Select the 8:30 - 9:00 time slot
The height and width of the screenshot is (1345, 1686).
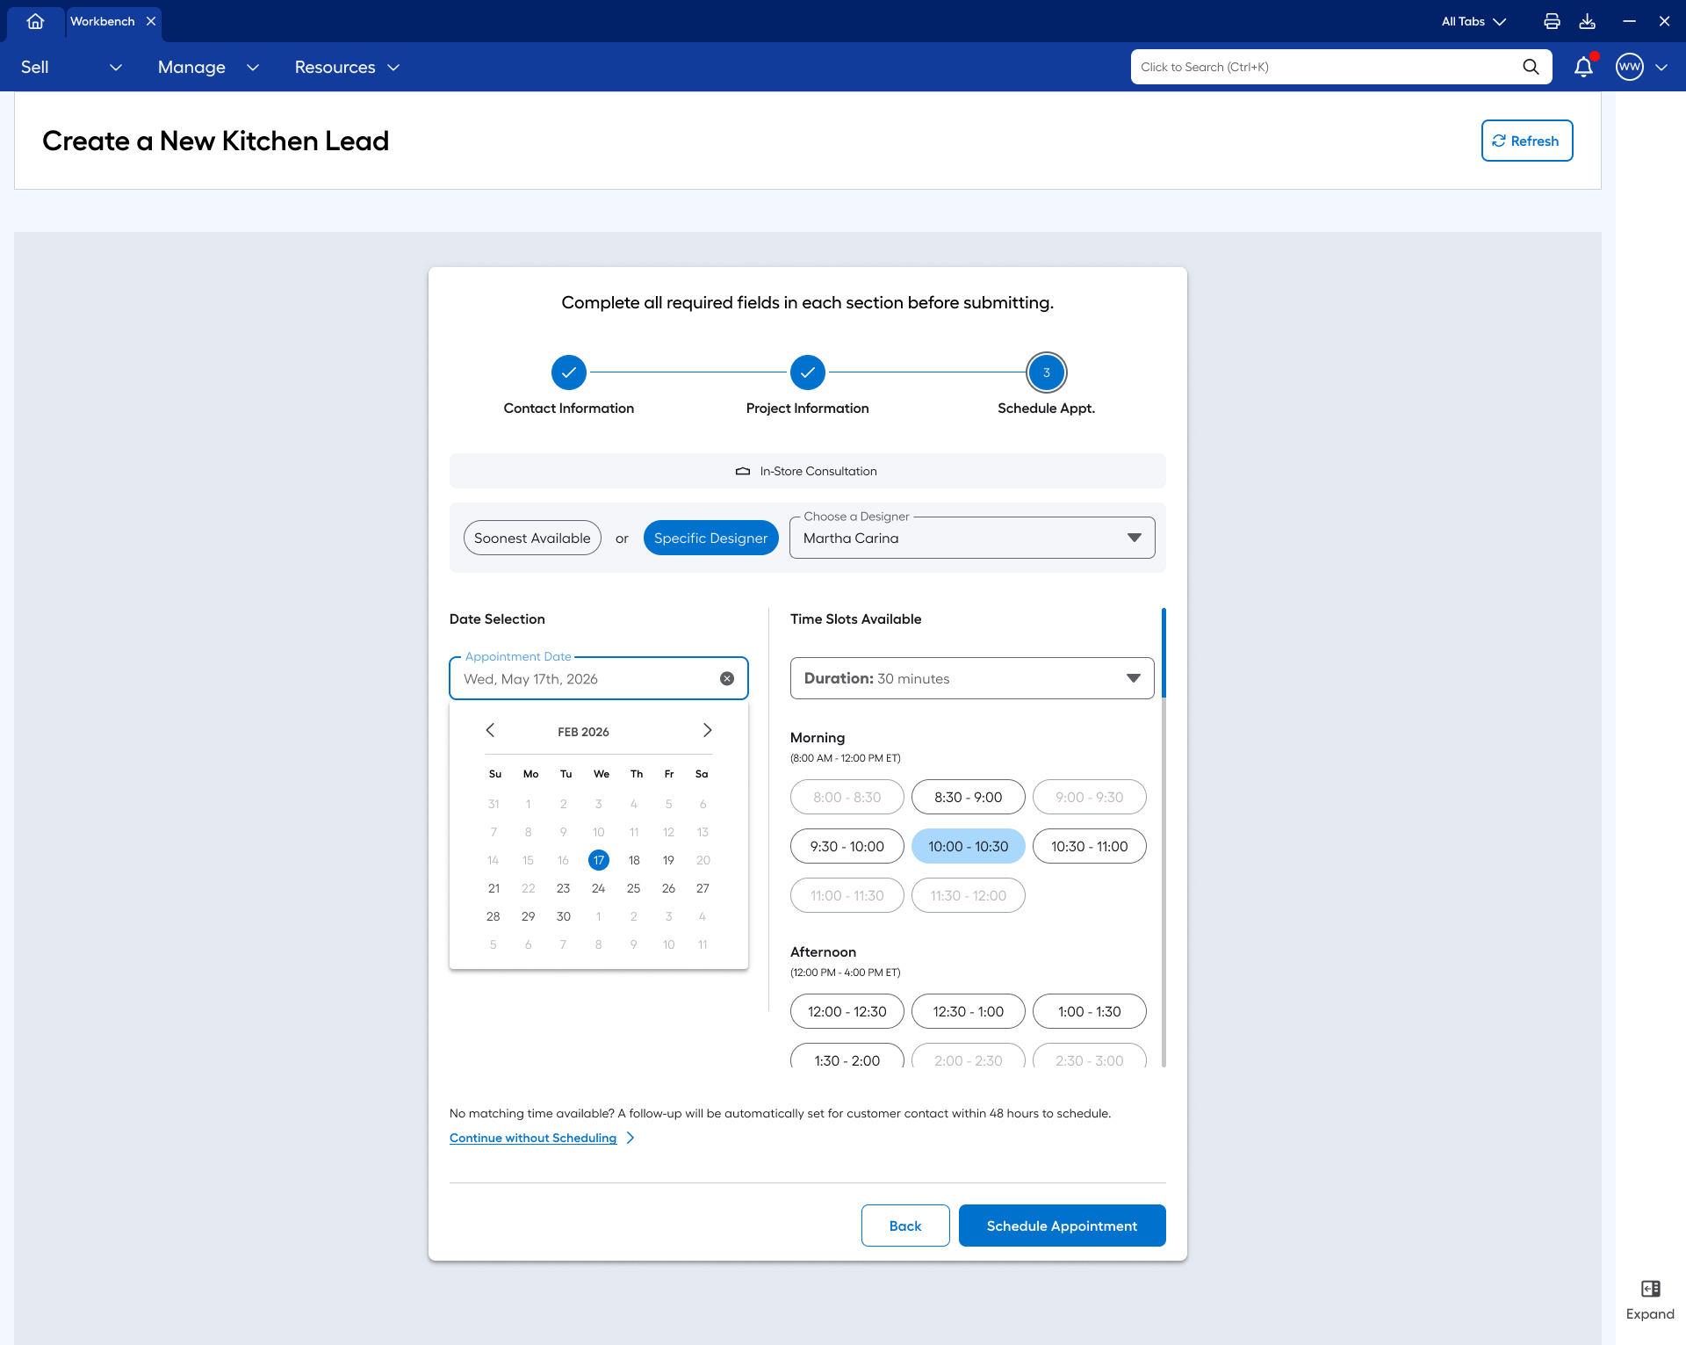(969, 797)
